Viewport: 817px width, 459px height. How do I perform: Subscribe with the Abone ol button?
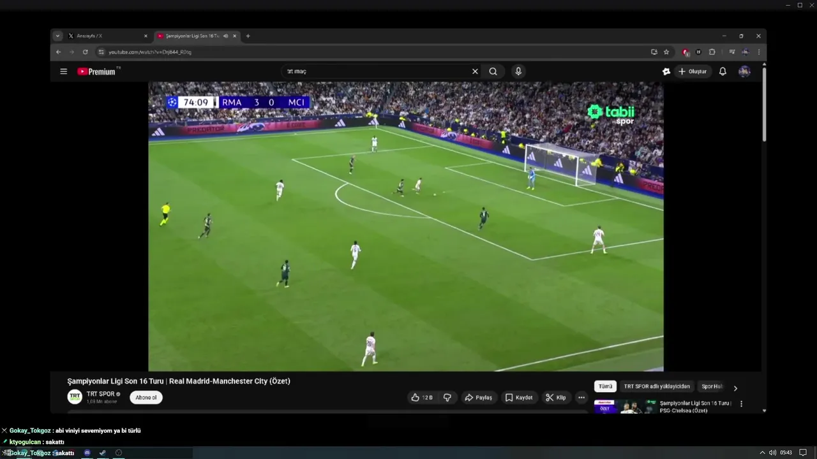click(146, 397)
